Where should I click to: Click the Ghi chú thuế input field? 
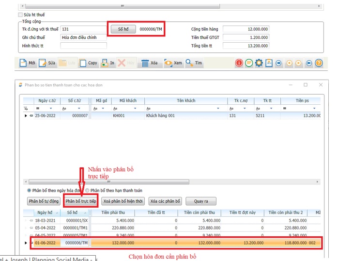[x=83, y=37]
